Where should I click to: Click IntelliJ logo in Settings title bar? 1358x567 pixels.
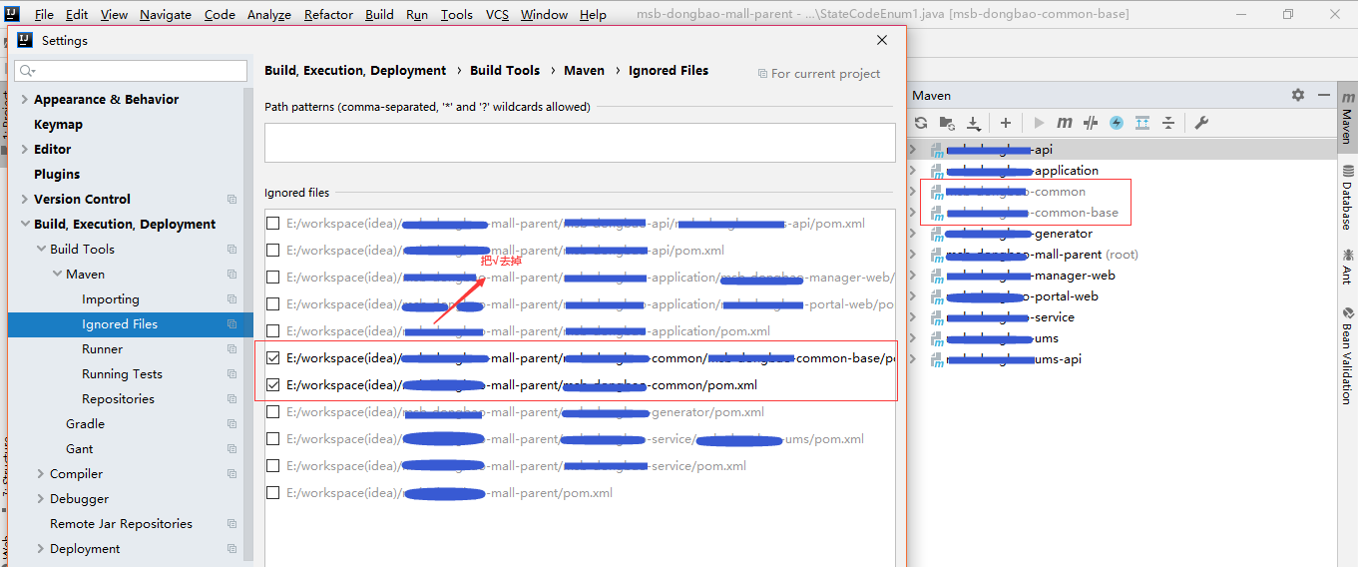pyautogui.click(x=26, y=40)
